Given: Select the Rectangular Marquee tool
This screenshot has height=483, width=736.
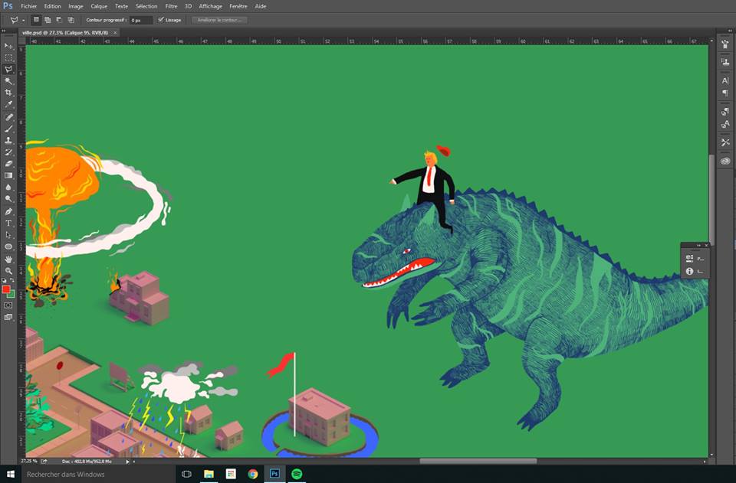Looking at the screenshot, I should (8, 57).
